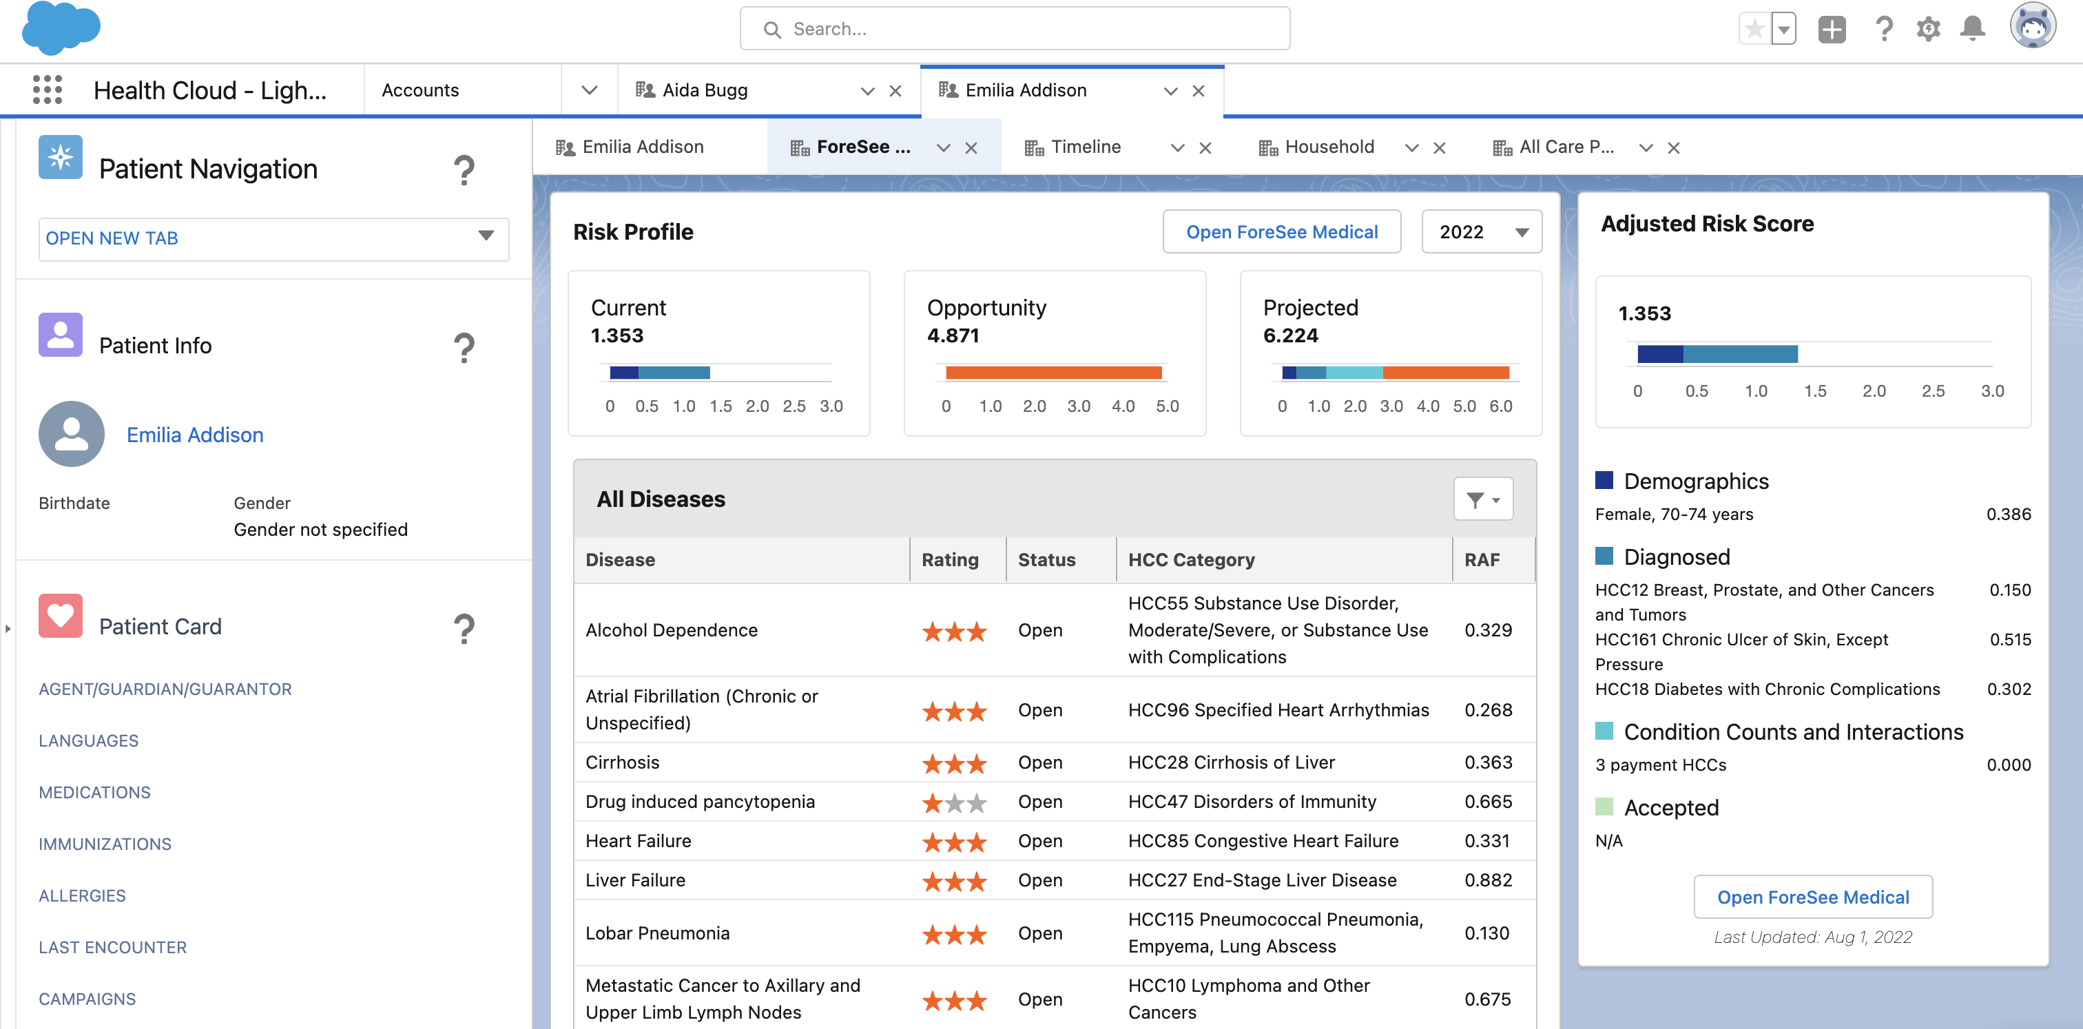Image resolution: width=2083 pixels, height=1029 pixels.
Task: Click the global Search field
Action: (1014, 29)
